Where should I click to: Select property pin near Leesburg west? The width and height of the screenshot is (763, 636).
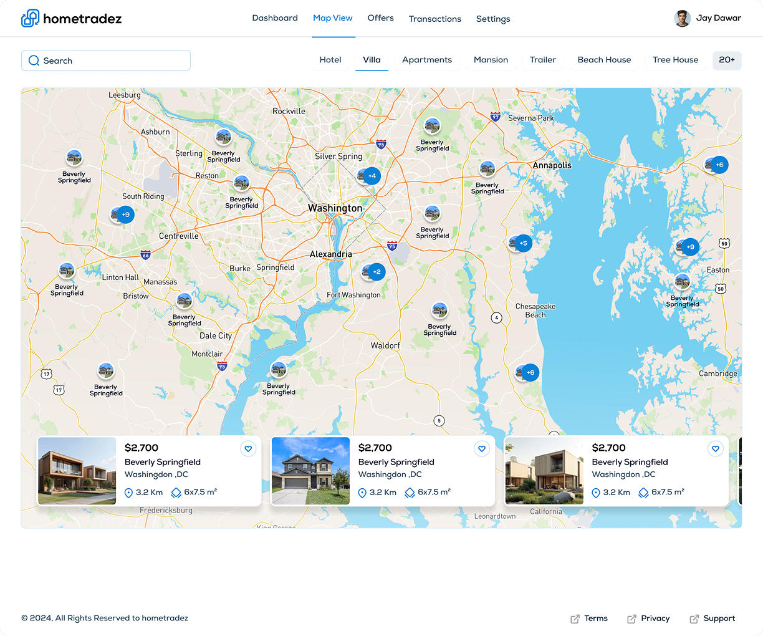(74, 157)
